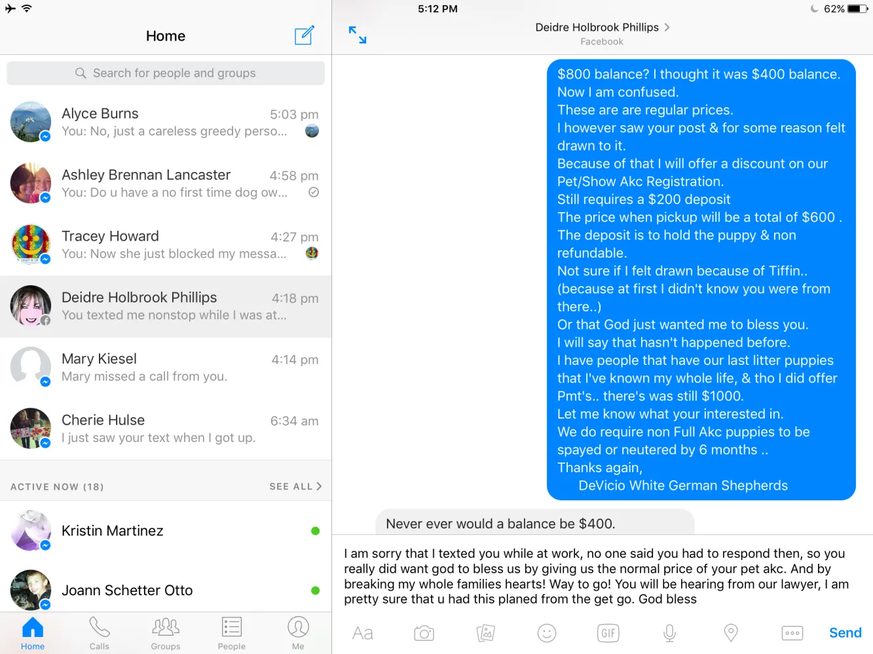Screen dimensions: 873x654
Task: Open Alyce Burns conversation
Action: (x=166, y=122)
